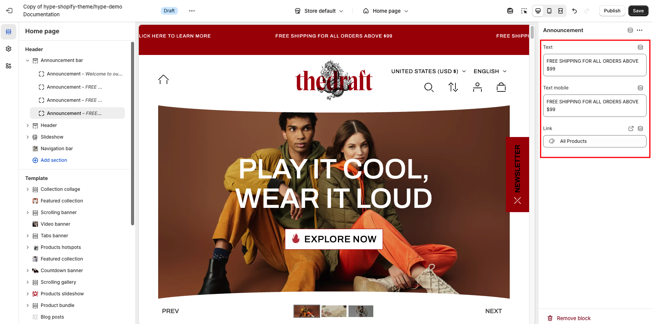Toggle fullscreen preview view
This screenshot has height=324, width=652.
(561, 11)
